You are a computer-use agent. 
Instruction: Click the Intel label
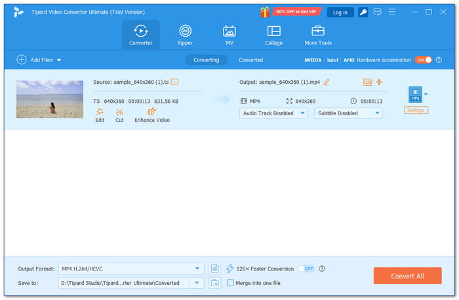pyautogui.click(x=332, y=60)
